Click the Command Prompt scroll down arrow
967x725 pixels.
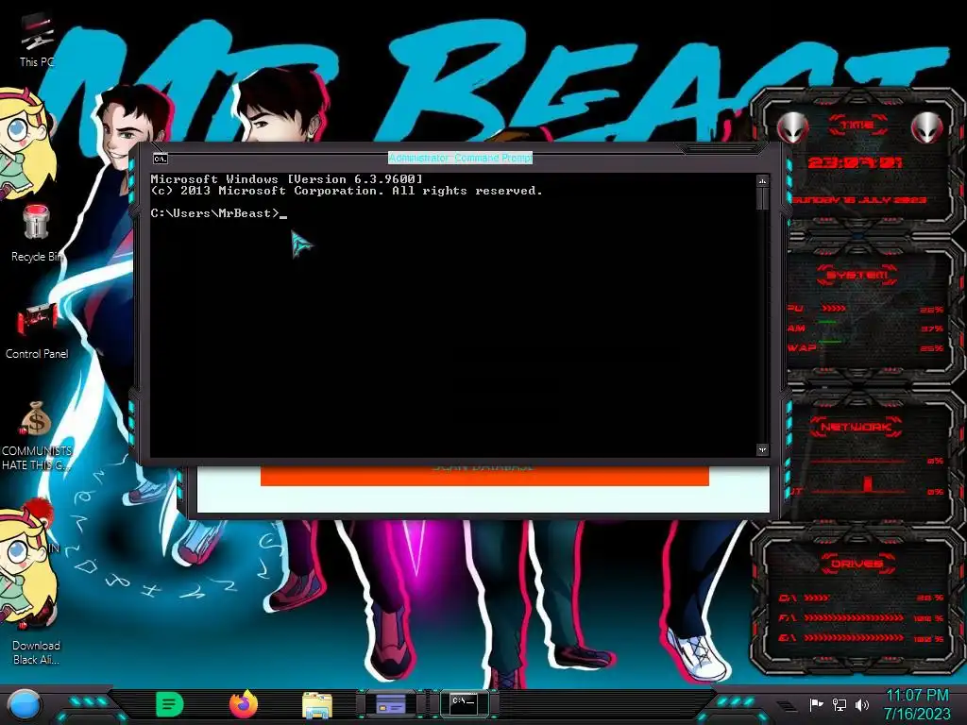tap(762, 450)
